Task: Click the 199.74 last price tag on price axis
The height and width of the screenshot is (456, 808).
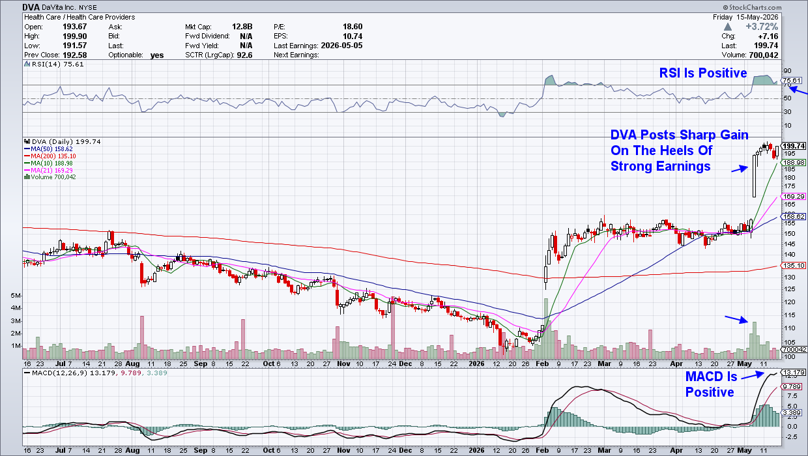Action: [x=794, y=146]
